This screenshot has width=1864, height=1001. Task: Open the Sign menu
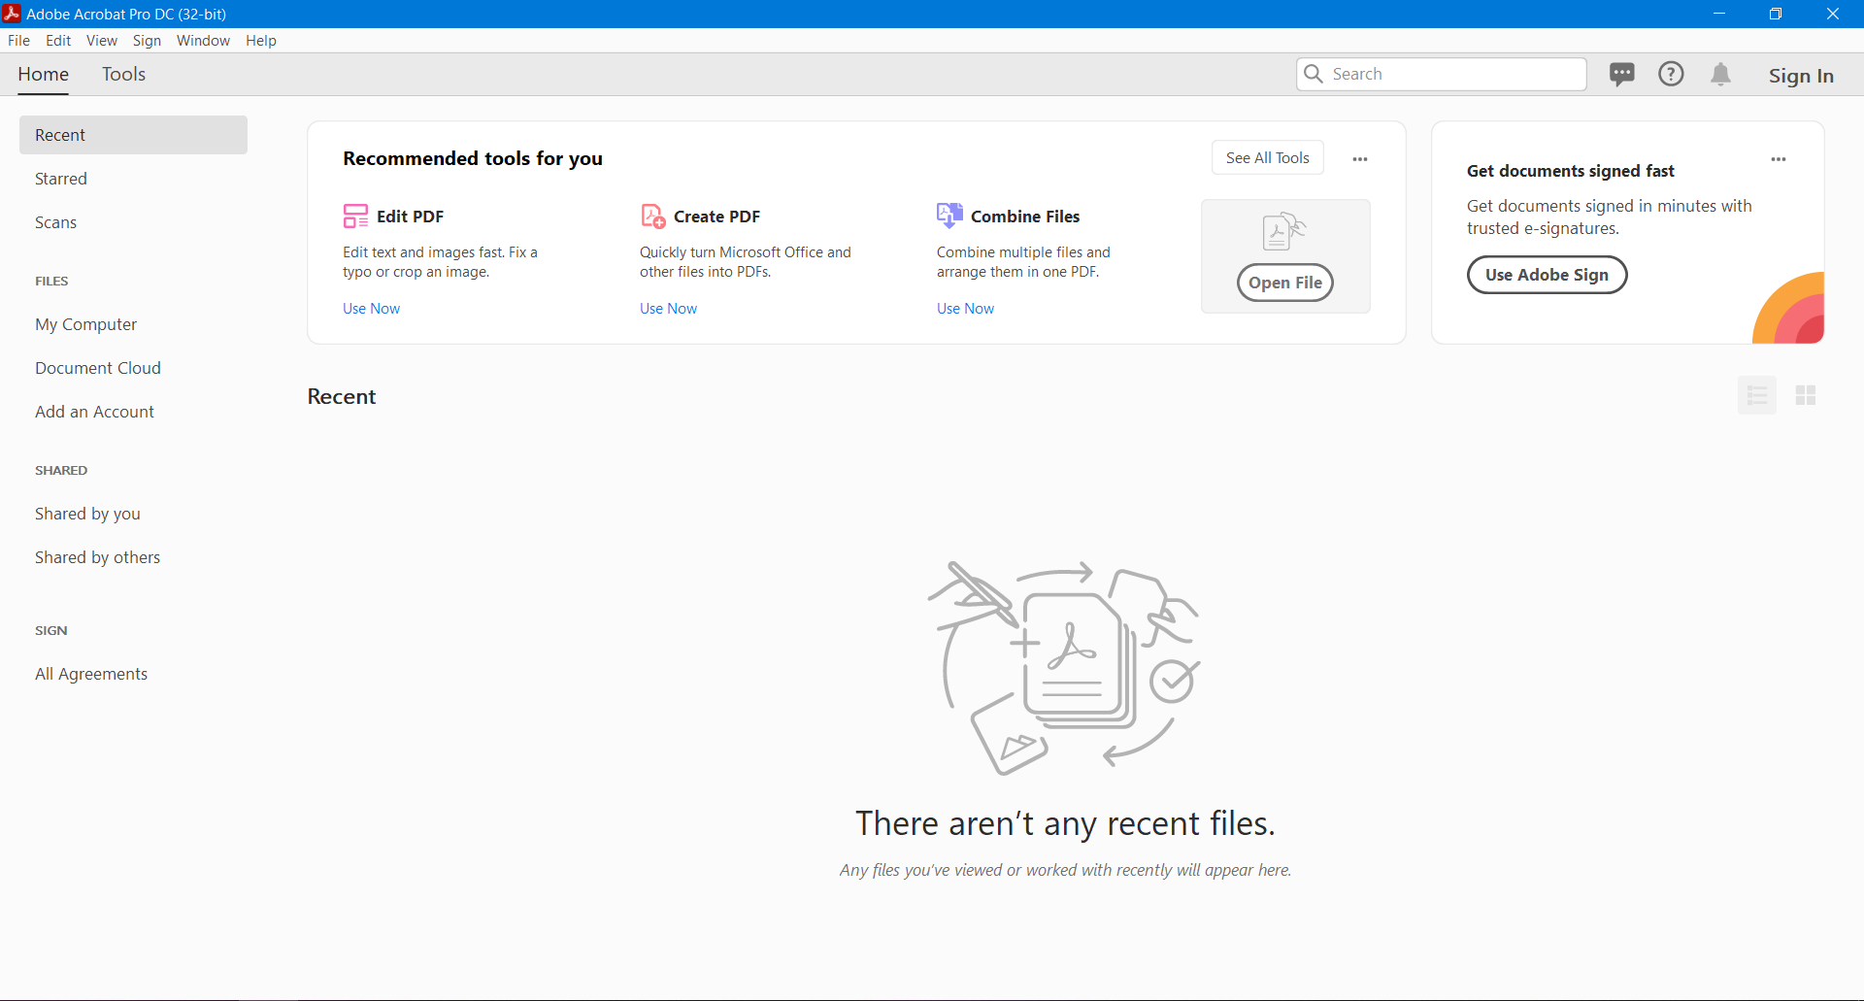pyautogui.click(x=147, y=41)
